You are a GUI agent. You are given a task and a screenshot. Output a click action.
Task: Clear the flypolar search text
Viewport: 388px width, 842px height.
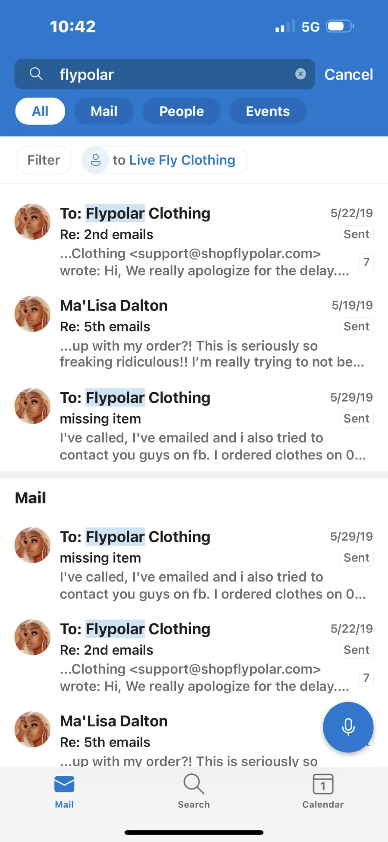coord(300,74)
